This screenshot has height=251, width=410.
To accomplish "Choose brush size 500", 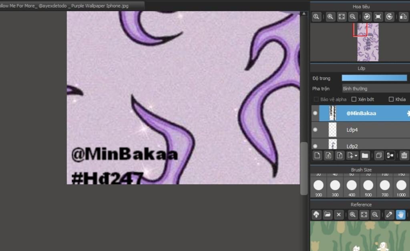I will tap(368, 188).
